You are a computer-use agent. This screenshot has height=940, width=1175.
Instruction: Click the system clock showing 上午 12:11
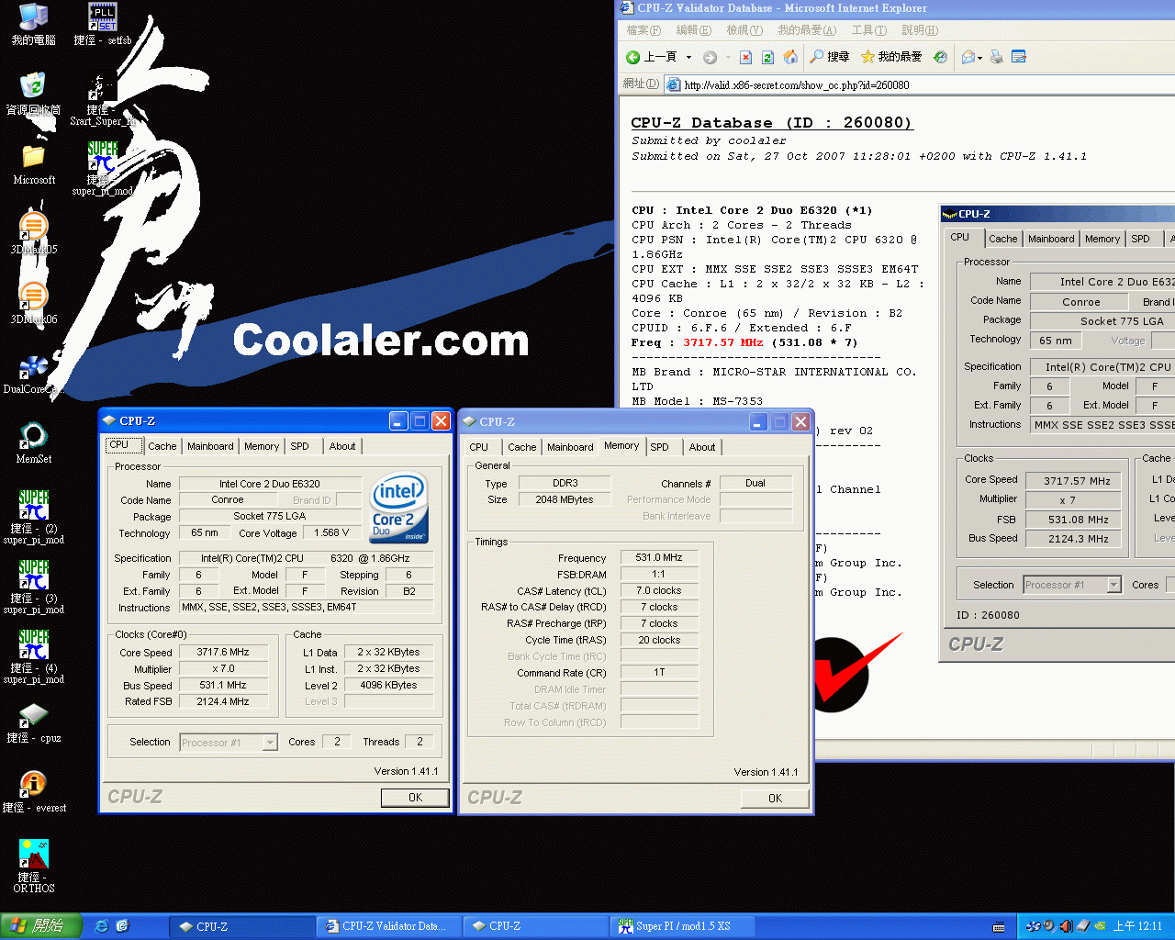pos(1137,926)
